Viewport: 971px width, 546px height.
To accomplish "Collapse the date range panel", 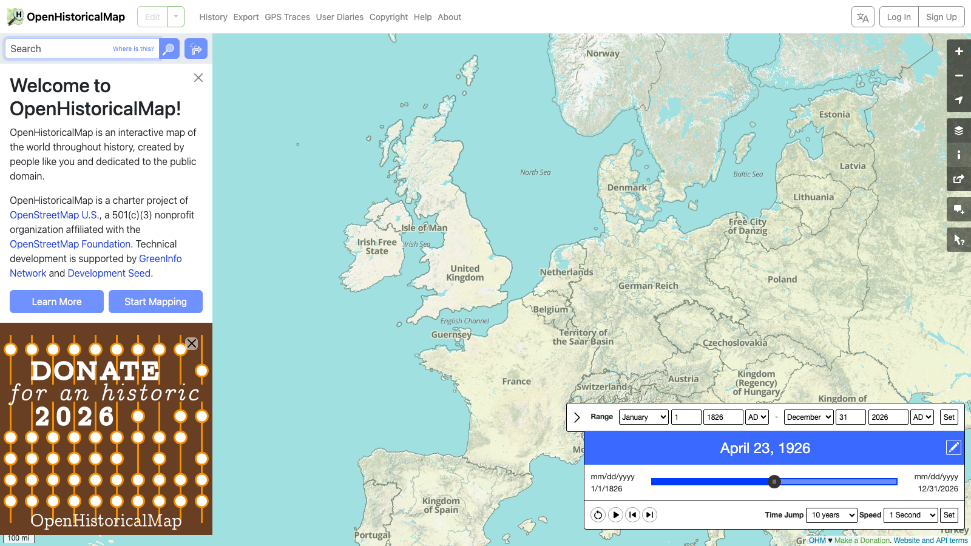I will (x=577, y=417).
